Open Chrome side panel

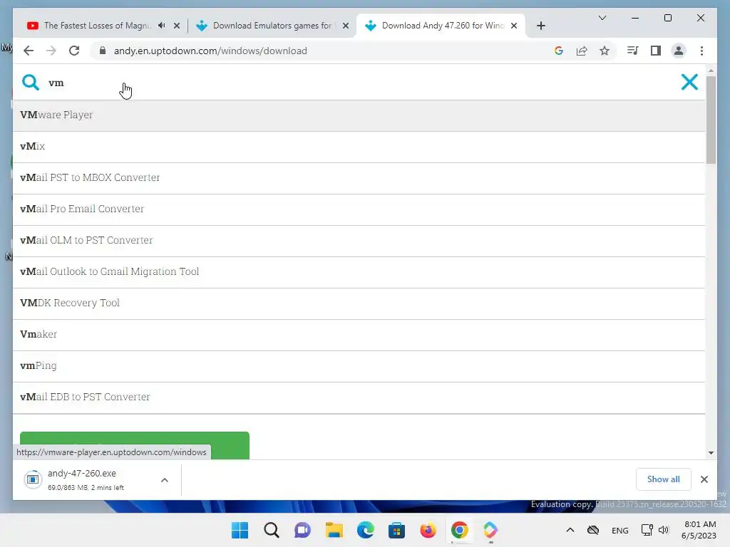(x=656, y=51)
